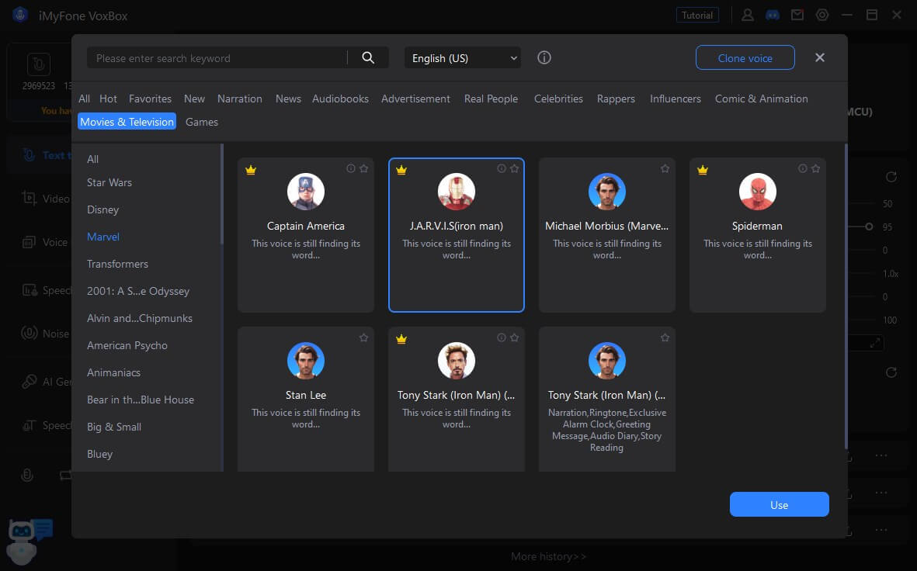The image size is (917, 571).
Task: Add Stan Lee to favorites with the star
Action: pos(363,337)
